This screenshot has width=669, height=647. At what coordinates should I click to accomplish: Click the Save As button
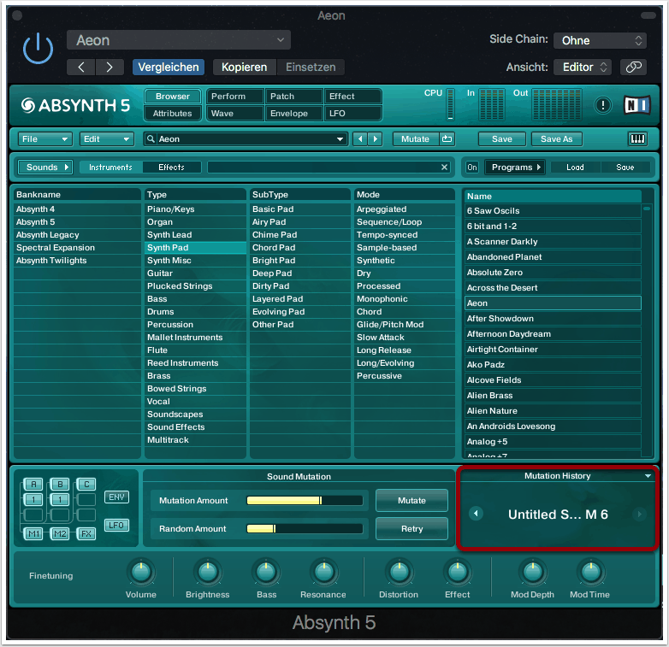[556, 139]
